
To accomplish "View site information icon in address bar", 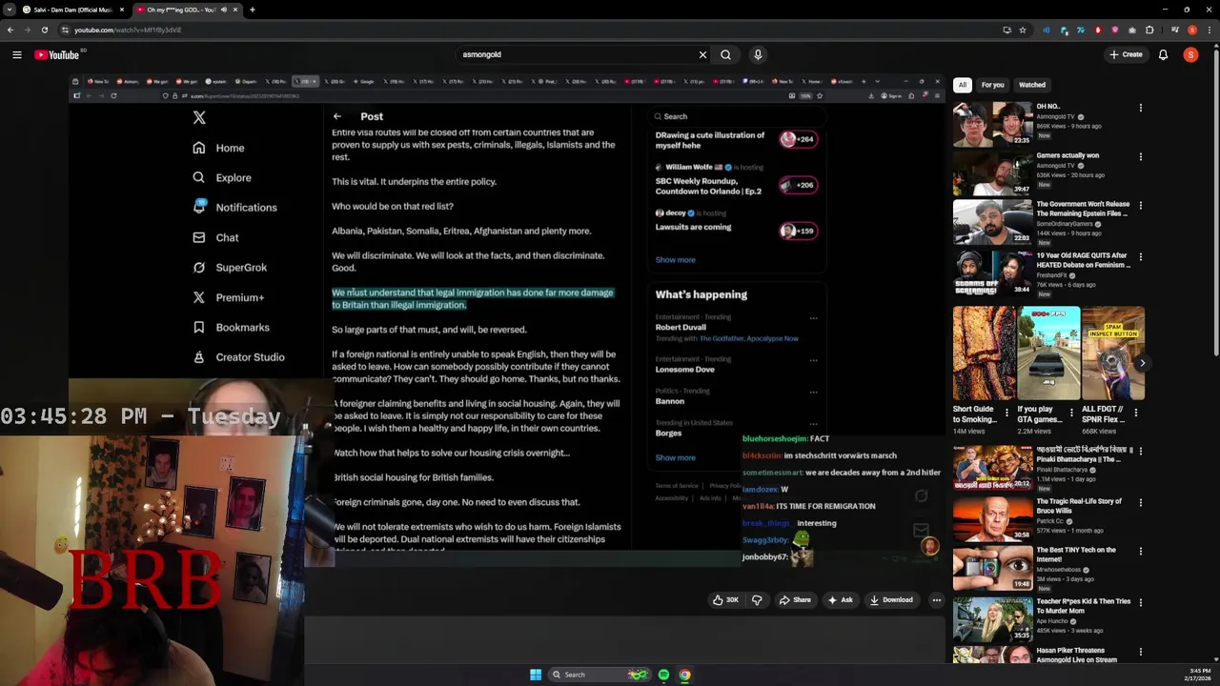I will point(65,30).
